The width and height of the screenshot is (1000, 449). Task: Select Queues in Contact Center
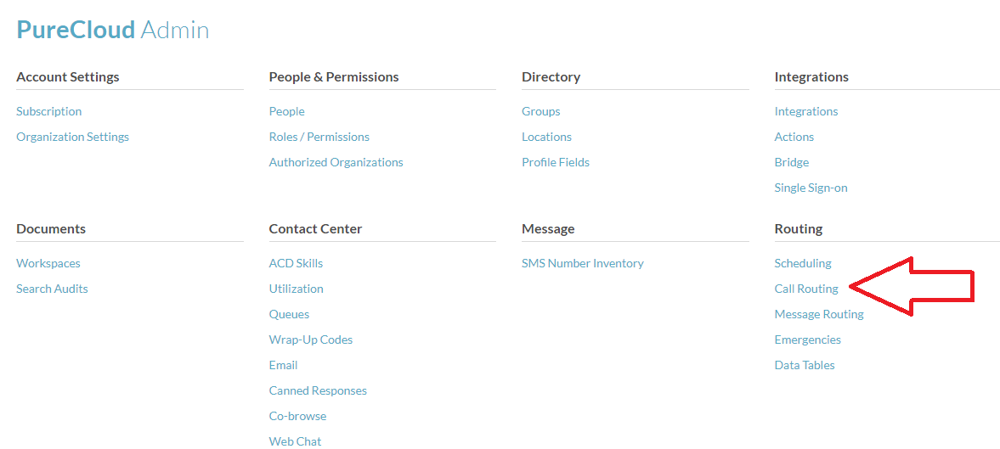(x=289, y=314)
